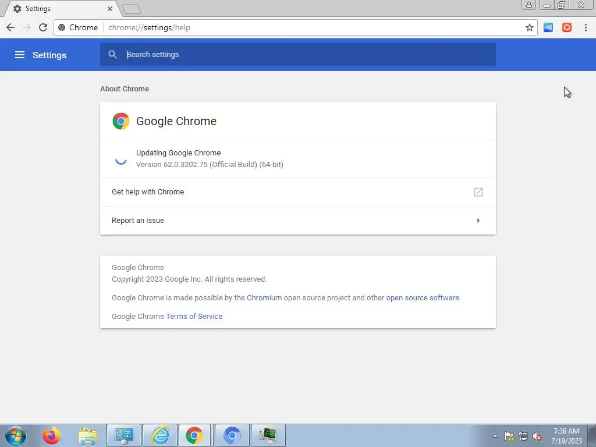The height and width of the screenshot is (447, 596).
Task: Open a new tab
Action: pyautogui.click(x=132, y=9)
